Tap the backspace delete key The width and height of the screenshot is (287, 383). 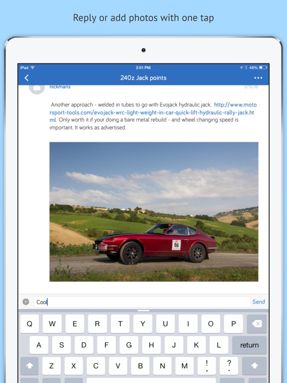pyautogui.click(x=257, y=324)
